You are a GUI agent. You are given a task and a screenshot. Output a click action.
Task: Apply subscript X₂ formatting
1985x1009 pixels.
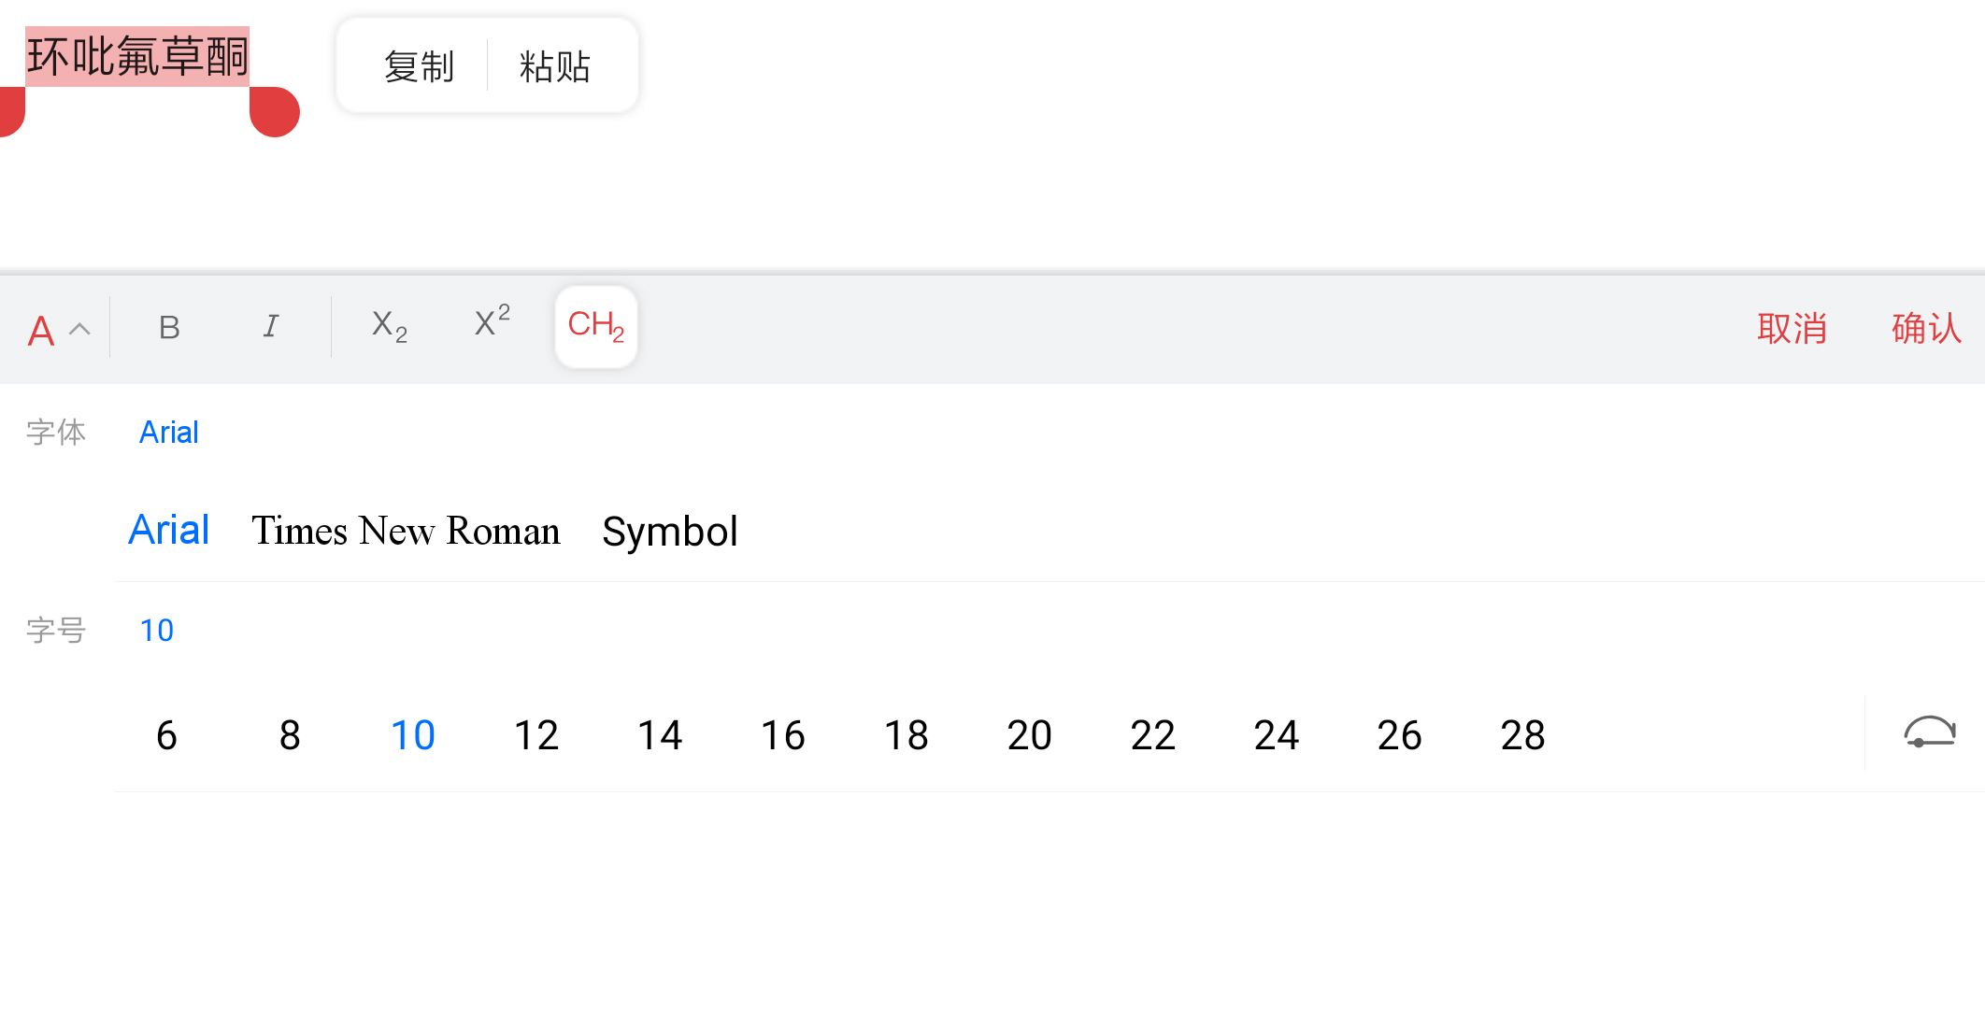[390, 327]
